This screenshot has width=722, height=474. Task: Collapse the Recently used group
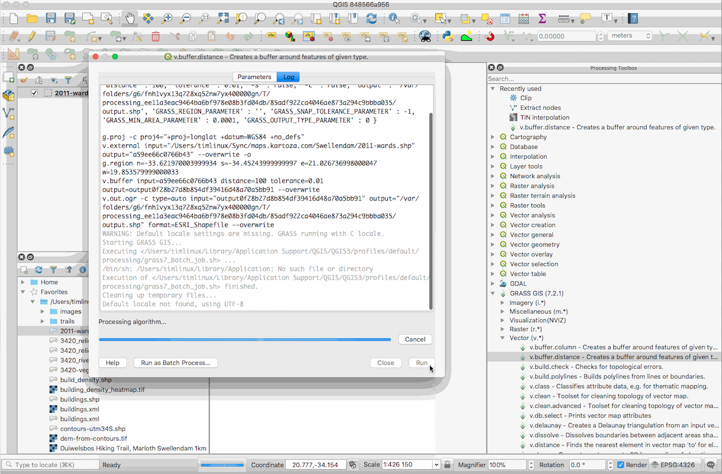492,88
